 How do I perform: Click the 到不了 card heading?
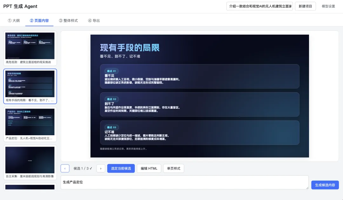click(109, 104)
